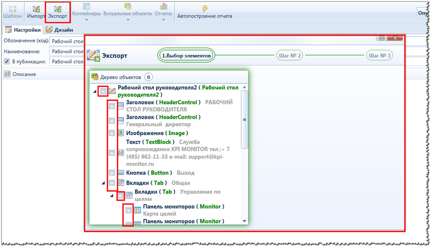
Task: Click the Импорт toolbar icon
Action: (x=36, y=9)
